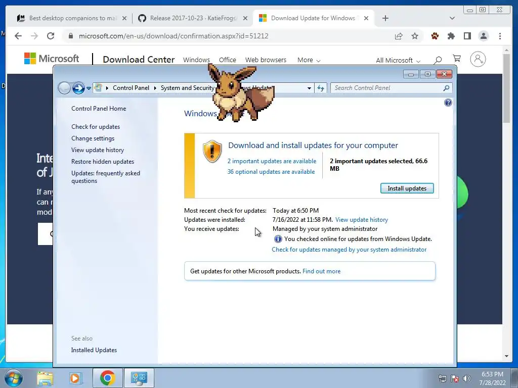
Task: Click the Search Control Panel field
Action: [x=391, y=88]
